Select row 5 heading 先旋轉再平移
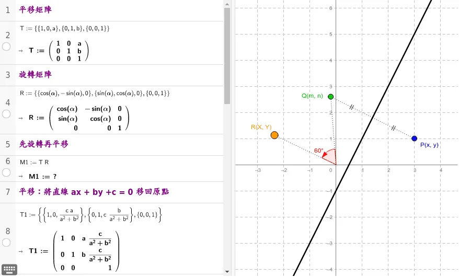Screen dimensions: 459x277 coord(43,144)
